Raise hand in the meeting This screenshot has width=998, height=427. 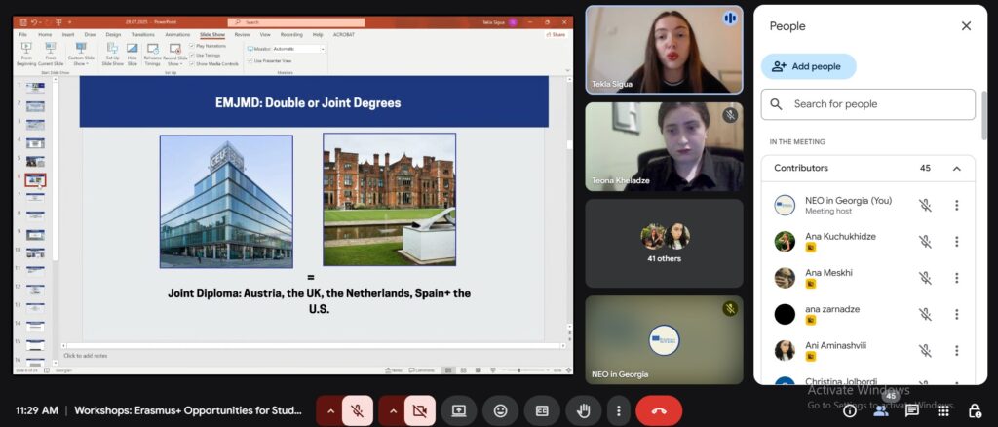[584, 411]
